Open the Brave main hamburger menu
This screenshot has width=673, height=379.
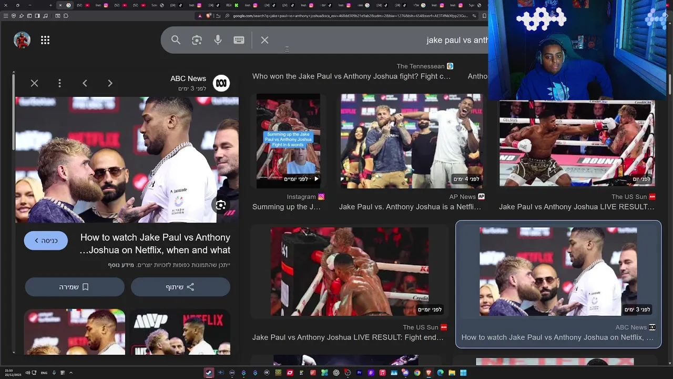pyautogui.click(x=6, y=16)
